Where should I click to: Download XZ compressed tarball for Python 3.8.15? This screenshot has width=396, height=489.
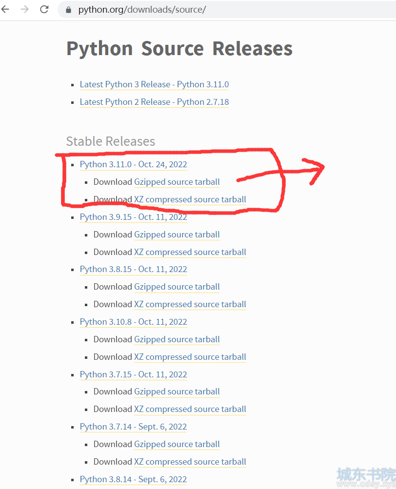coord(190,304)
